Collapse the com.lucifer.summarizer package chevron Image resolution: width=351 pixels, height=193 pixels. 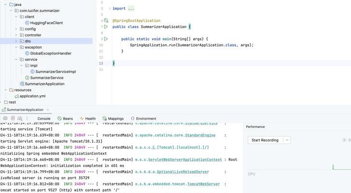tap(11, 11)
